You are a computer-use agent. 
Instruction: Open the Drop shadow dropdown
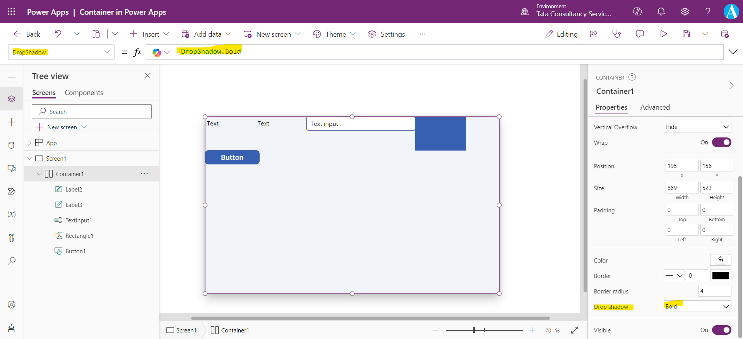pyautogui.click(x=697, y=307)
